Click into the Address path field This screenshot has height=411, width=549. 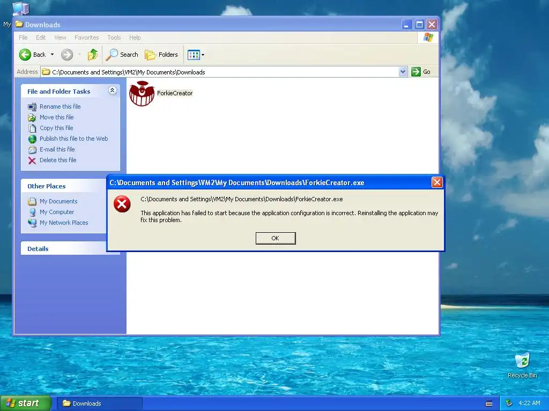[x=224, y=72]
